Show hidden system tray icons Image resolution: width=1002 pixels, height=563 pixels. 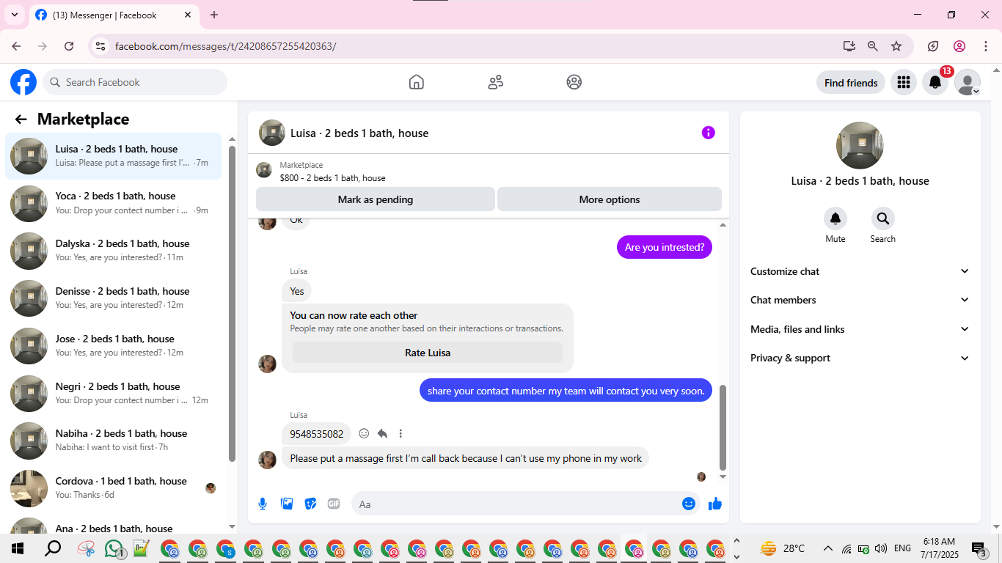(x=827, y=548)
